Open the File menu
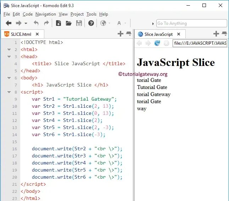 (7, 14)
